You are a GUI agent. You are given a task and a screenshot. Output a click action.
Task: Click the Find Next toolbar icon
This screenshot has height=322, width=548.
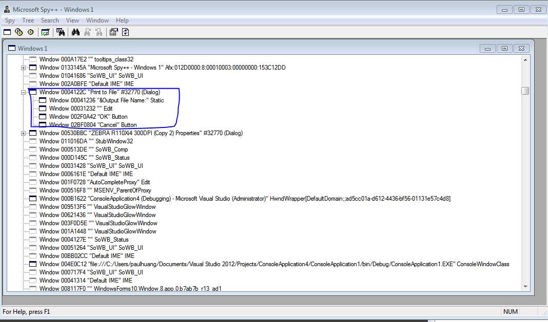[87, 32]
